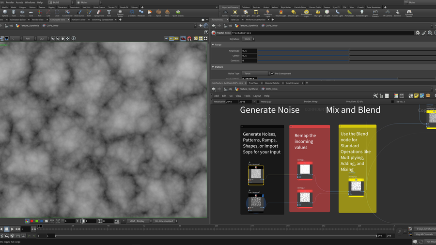Add a Spot Light from shelf
The width and height of the screenshot is (436, 245).
[246, 13]
